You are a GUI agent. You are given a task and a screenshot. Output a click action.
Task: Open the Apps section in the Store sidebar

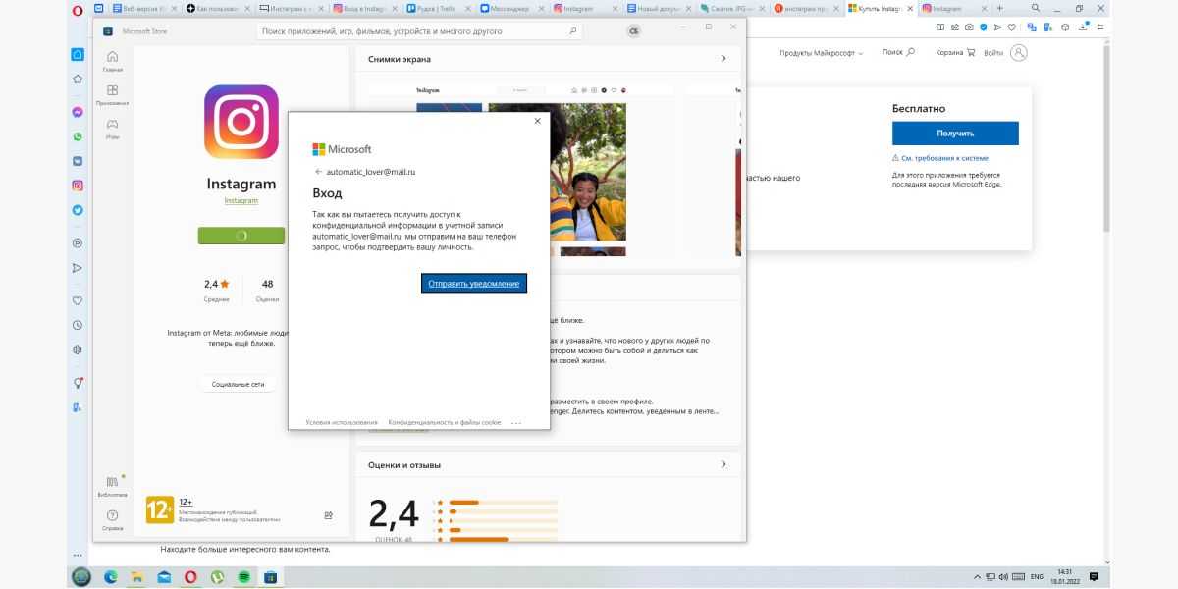[113, 94]
